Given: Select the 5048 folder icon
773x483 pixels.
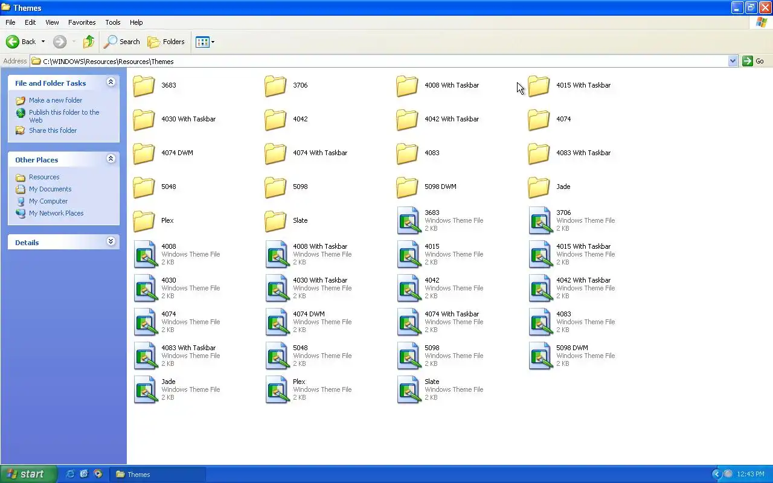Looking at the screenshot, I should pyautogui.click(x=144, y=187).
